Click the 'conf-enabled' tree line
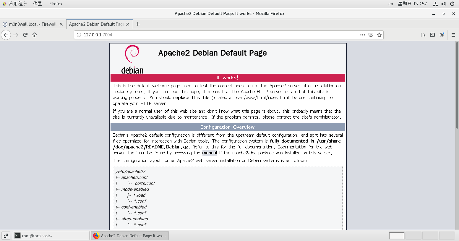The height and width of the screenshot is (241, 459). pyautogui.click(x=134, y=207)
